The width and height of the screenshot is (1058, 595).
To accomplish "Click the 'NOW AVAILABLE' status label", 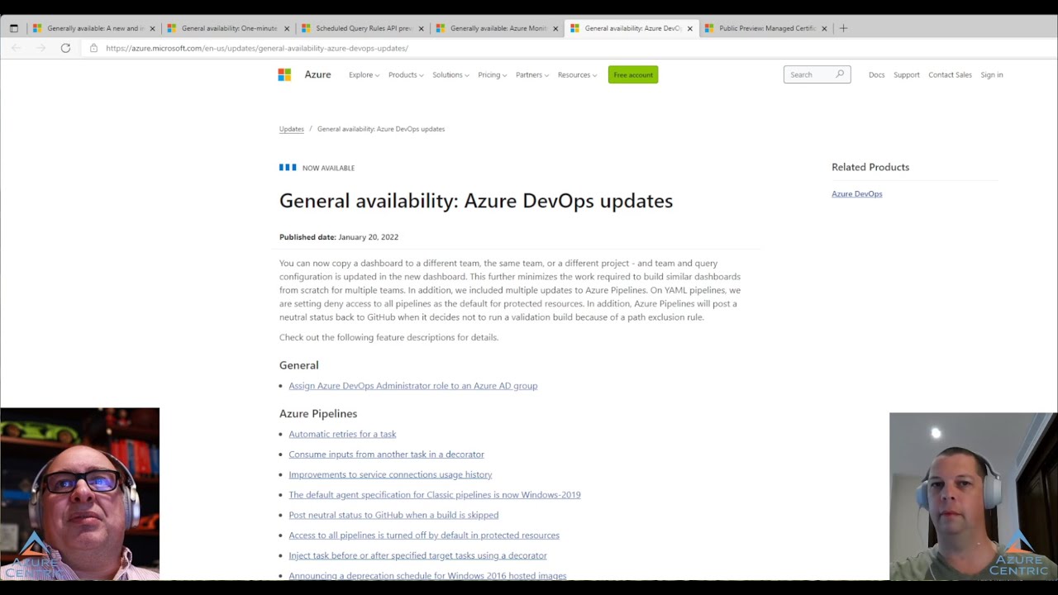I will tap(328, 168).
